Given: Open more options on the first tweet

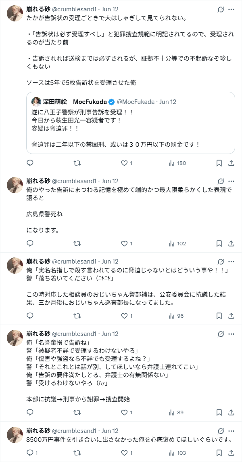Looking at the screenshot, I should 231,9.
